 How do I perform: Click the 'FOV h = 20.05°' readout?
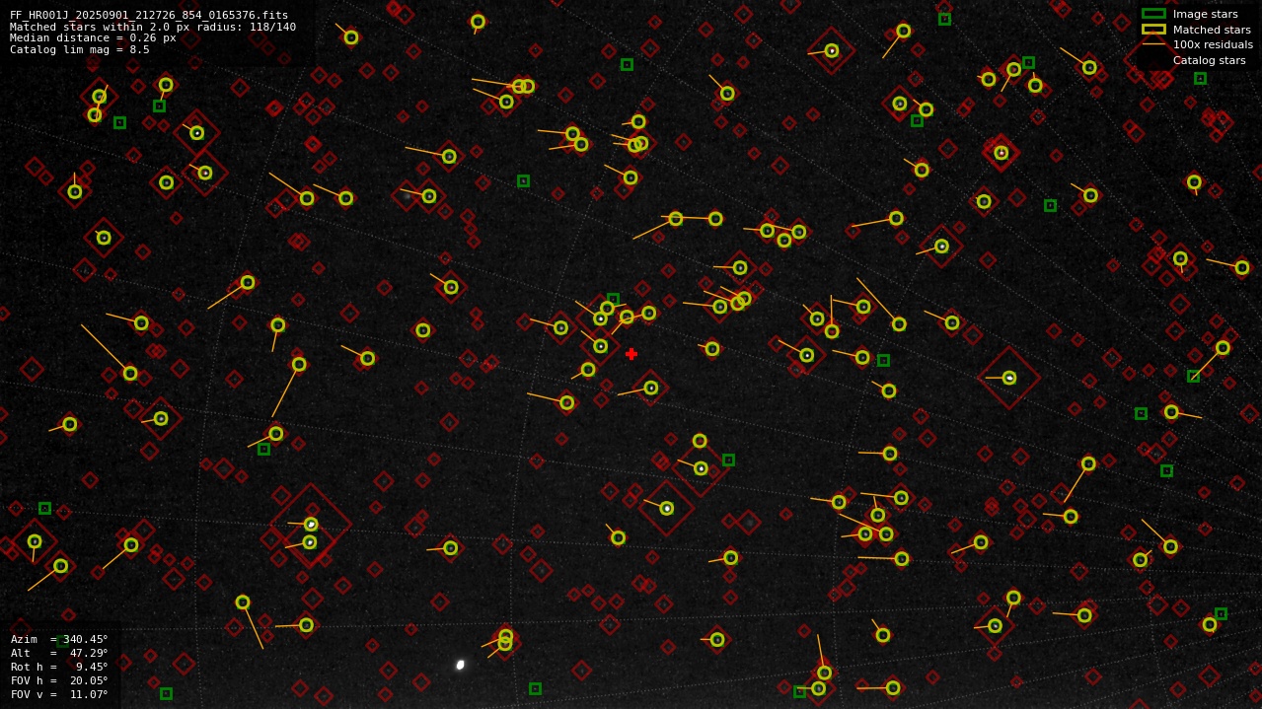click(59, 680)
